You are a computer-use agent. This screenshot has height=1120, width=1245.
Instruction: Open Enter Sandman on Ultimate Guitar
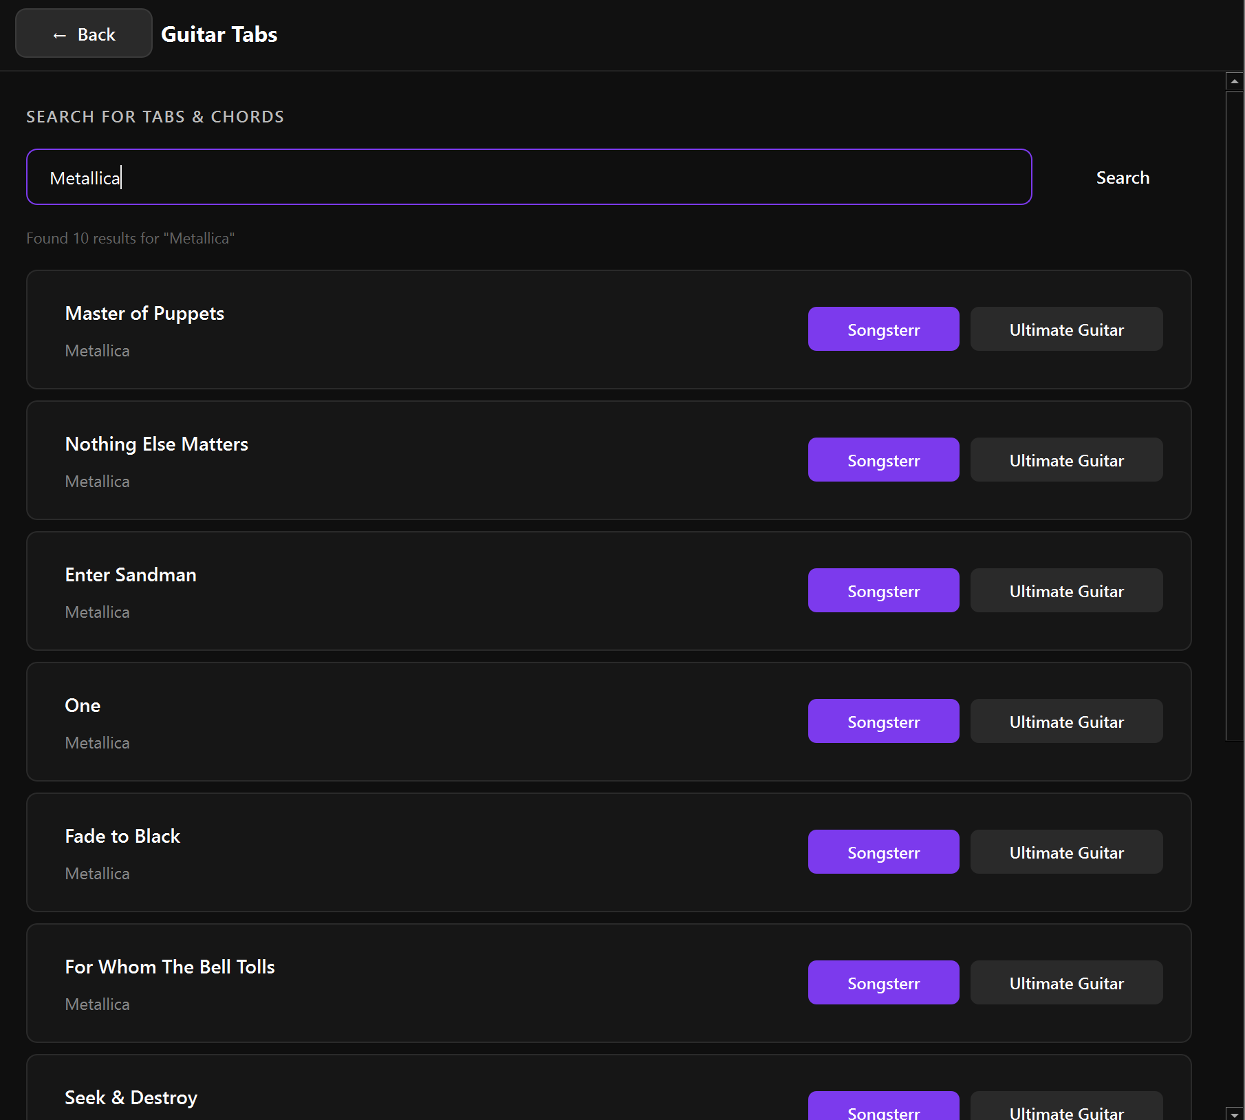coord(1066,591)
